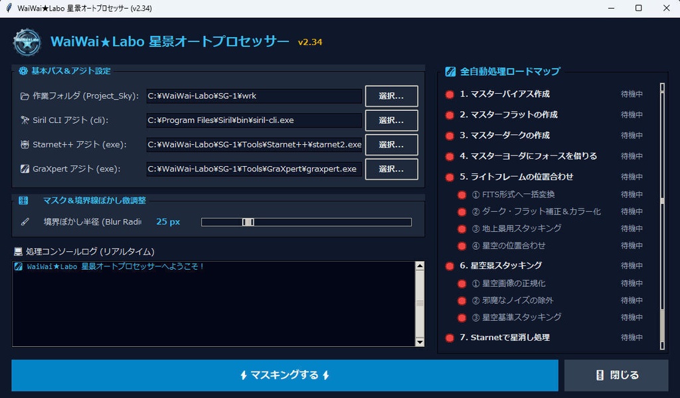This screenshot has width=680, height=398.
Task: Click the red status dot for 2. マスターフラットの作成
Action: tap(450, 115)
